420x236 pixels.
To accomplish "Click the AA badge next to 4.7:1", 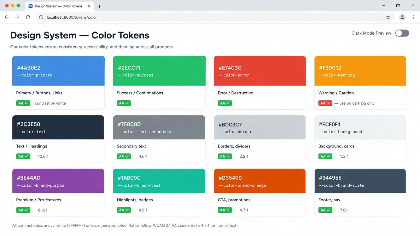I will point(225,210).
